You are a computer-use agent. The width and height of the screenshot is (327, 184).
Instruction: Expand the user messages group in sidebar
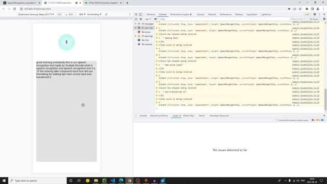pos(135,28)
